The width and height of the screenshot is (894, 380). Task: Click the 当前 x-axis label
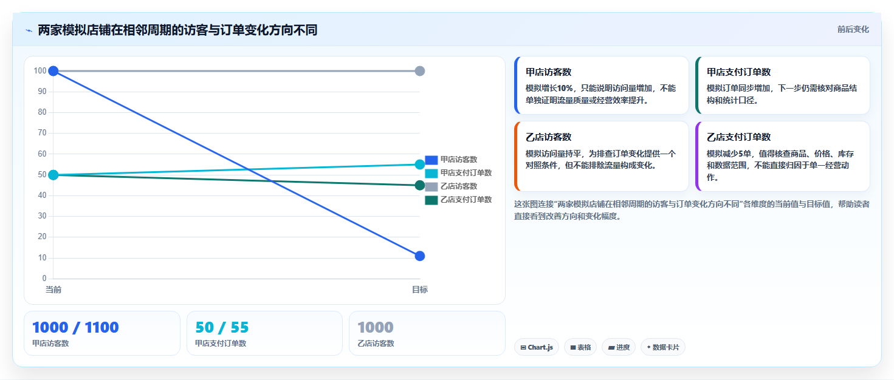point(53,290)
